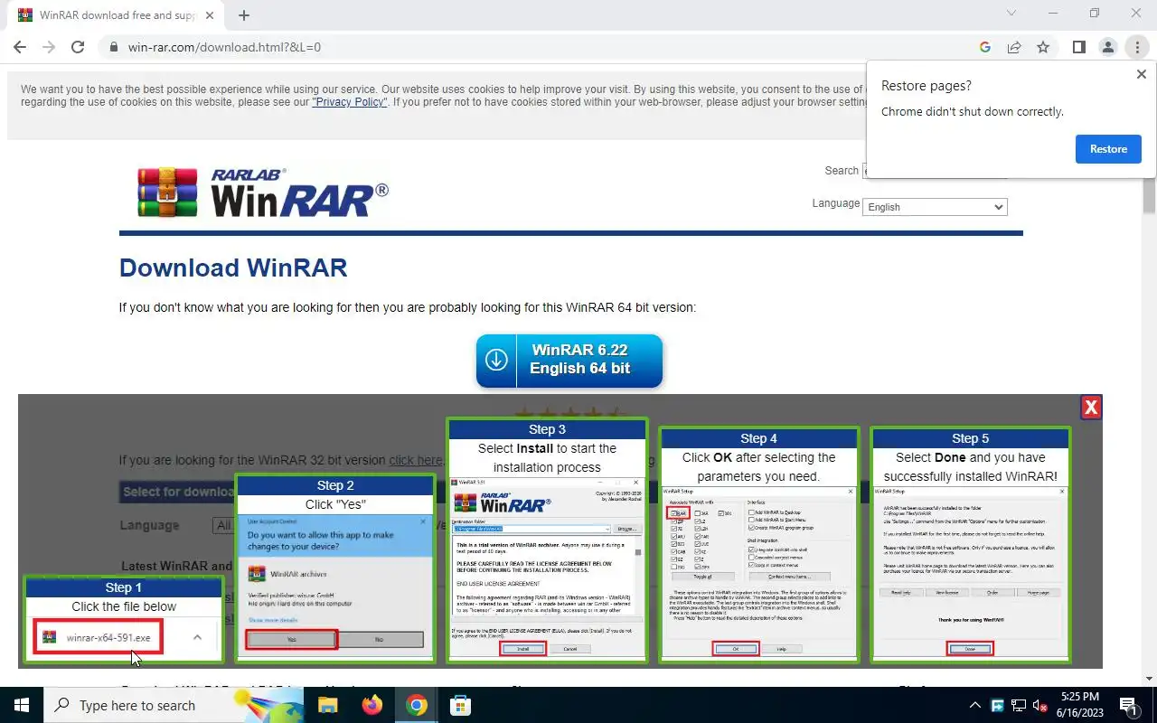Viewport: 1157px width, 723px height.
Task: Close the install steps overlay with red X
Action: tap(1091, 408)
